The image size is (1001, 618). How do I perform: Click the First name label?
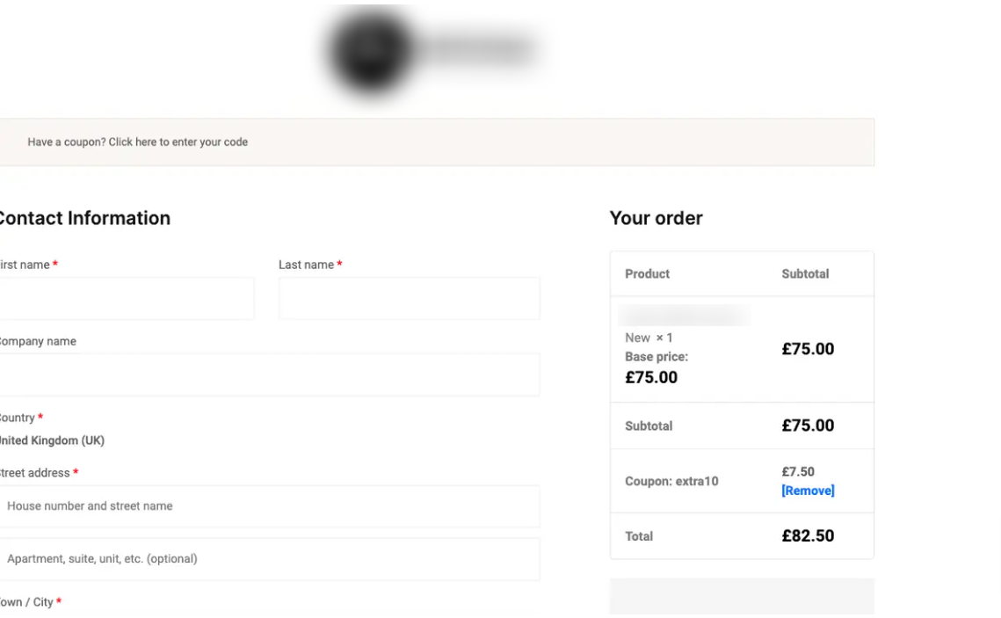tap(24, 265)
